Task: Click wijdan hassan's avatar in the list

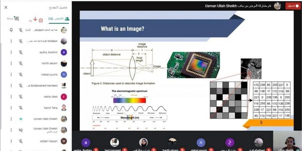Action: tap(64, 141)
